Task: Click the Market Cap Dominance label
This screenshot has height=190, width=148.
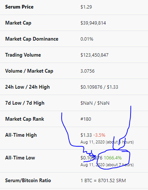Action: tap(32, 39)
